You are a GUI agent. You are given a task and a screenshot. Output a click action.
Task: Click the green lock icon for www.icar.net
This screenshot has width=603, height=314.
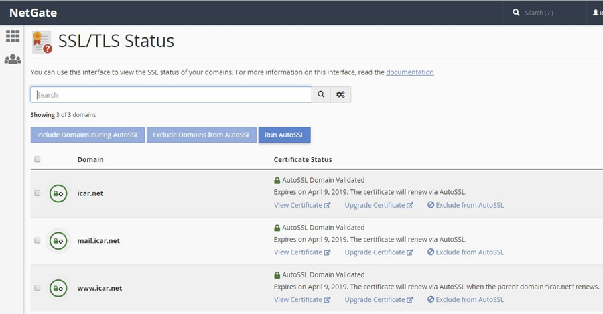click(x=58, y=288)
